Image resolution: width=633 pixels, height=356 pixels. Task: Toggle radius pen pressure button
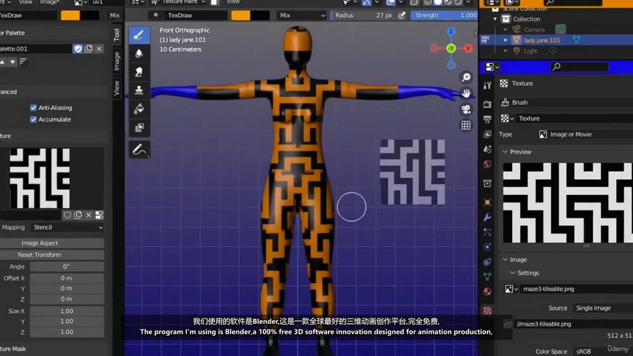pos(401,15)
